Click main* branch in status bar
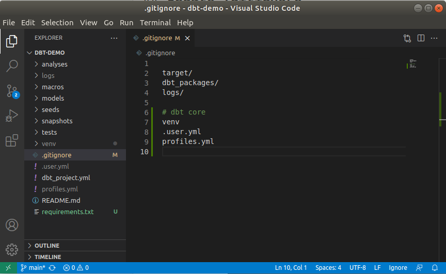This screenshot has width=446, height=274. (x=33, y=268)
